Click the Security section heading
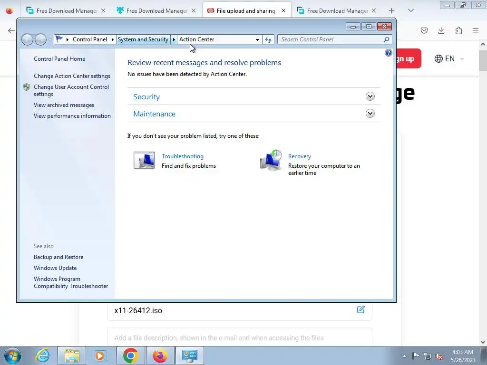This screenshot has width=487, height=365. [146, 97]
